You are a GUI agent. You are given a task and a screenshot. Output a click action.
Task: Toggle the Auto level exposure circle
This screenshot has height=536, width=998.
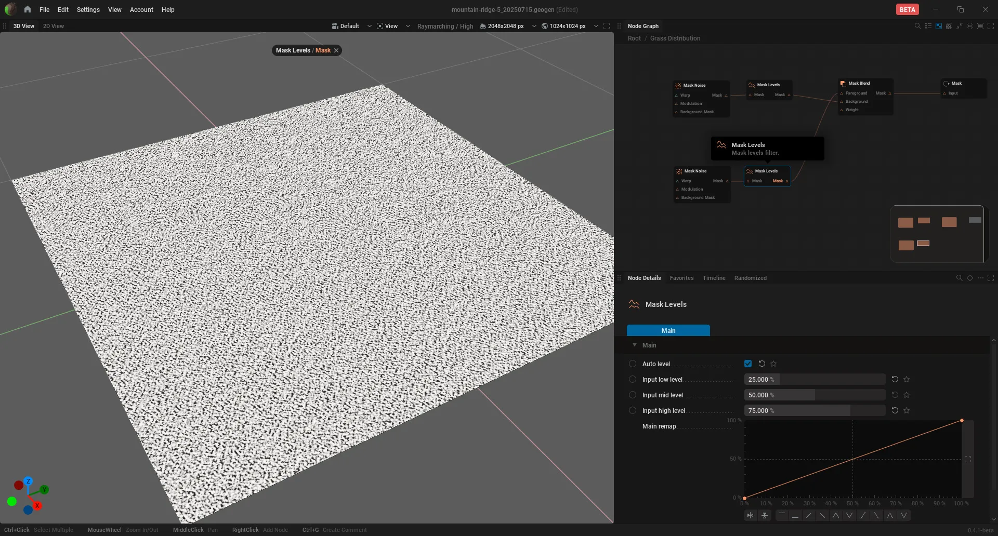coord(633,364)
